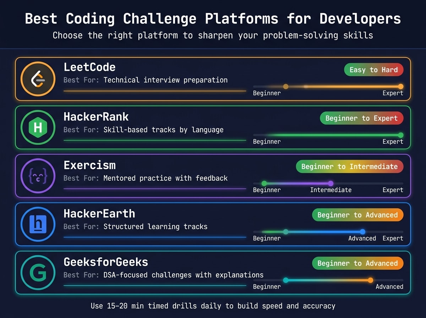Click the HackerEarth title text
The image size is (426, 318).
(99, 213)
